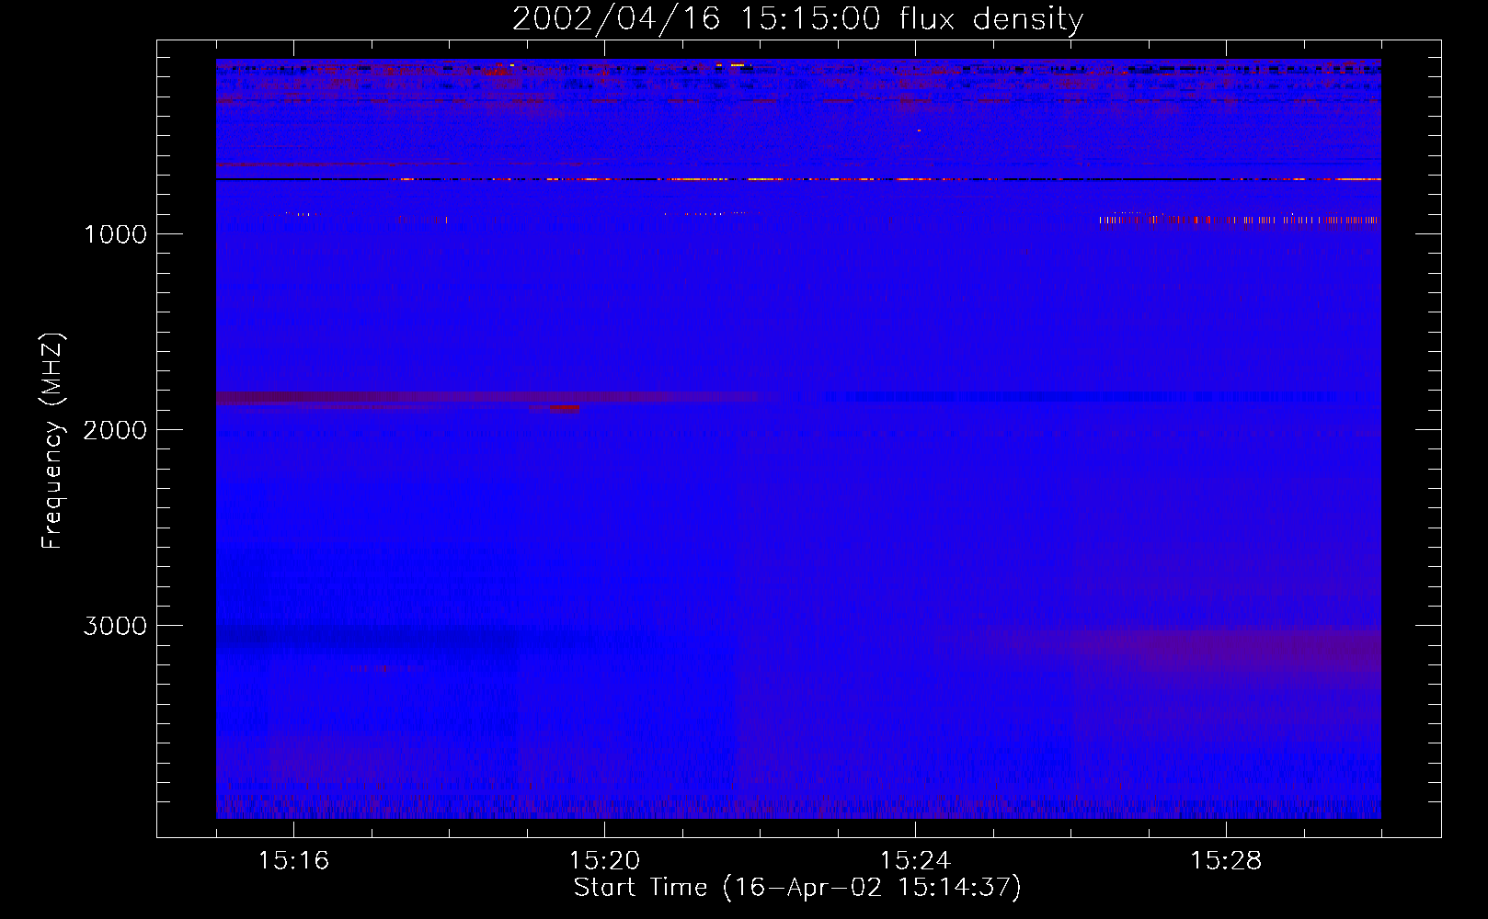Click the 1000 frequency tick label
This screenshot has height=919, width=1488.
point(115,234)
